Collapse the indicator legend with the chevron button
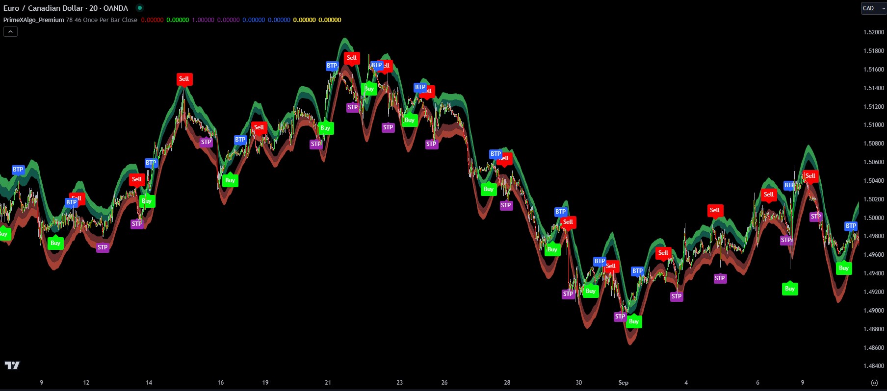The width and height of the screenshot is (887, 391). tap(10, 31)
